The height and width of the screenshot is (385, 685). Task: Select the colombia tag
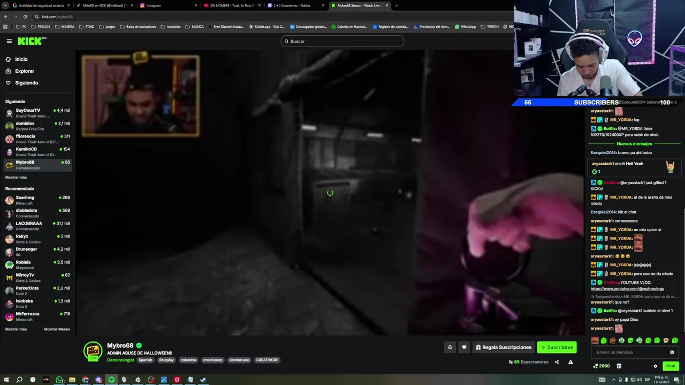tap(188, 360)
